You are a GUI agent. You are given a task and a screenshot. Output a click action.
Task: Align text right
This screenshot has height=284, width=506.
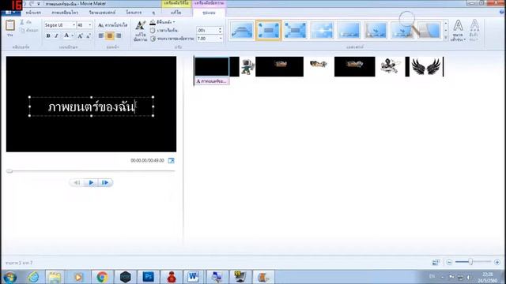tap(119, 35)
